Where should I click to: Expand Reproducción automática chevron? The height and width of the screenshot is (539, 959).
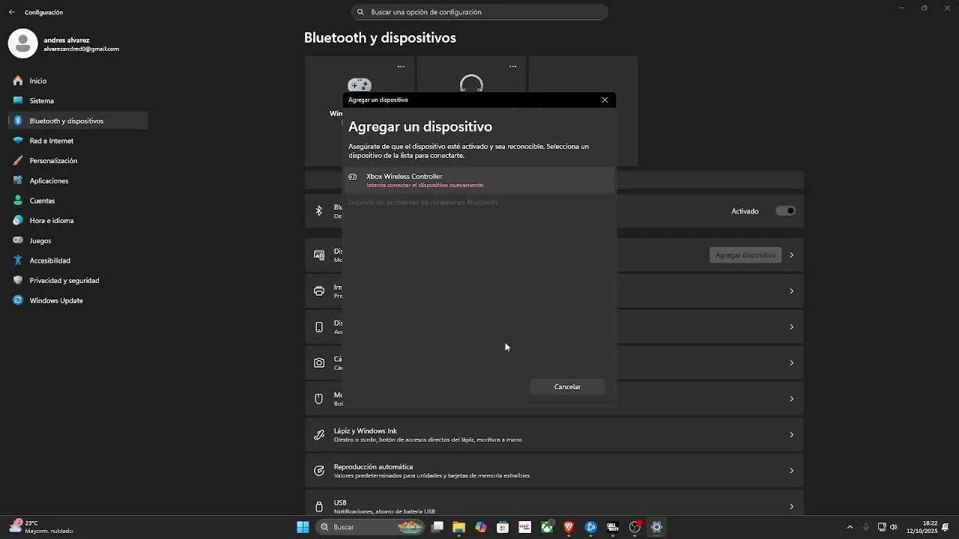791,471
